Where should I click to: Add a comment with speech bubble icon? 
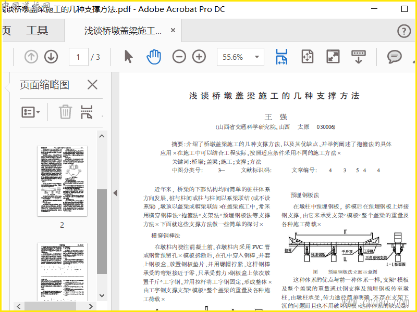point(395,57)
